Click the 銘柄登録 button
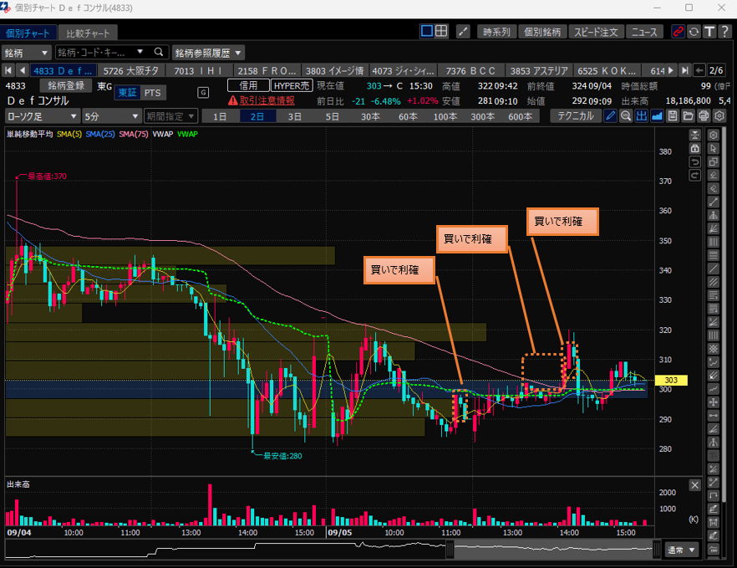Image resolution: width=737 pixels, height=568 pixels. 65,84
